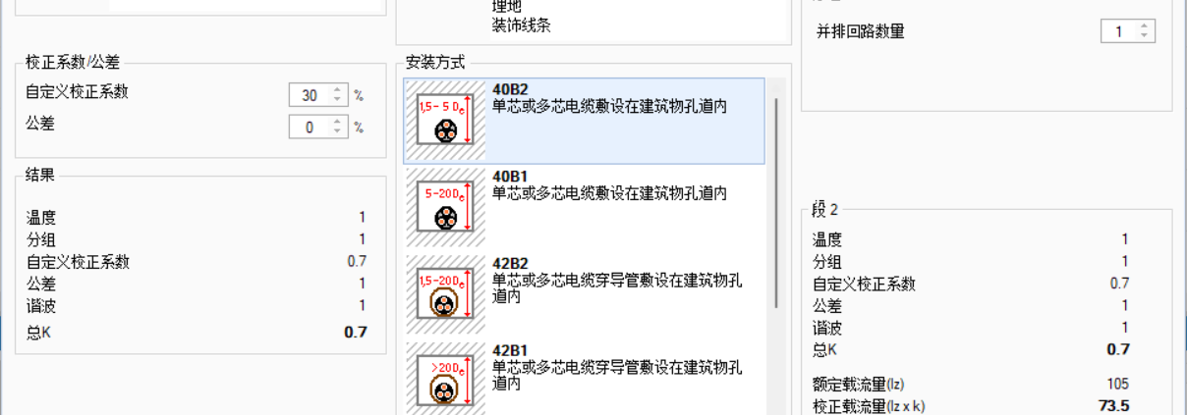The height and width of the screenshot is (415, 1187).
Task: Increase 并排回路数量 with up arrow
Action: [x=1144, y=26]
